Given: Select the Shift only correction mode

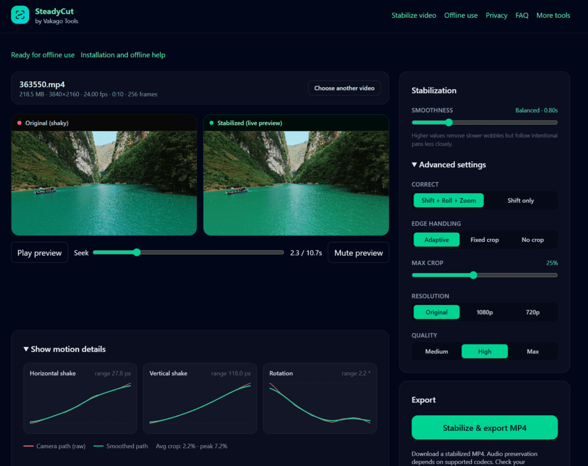Looking at the screenshot, I should (520, 201).
